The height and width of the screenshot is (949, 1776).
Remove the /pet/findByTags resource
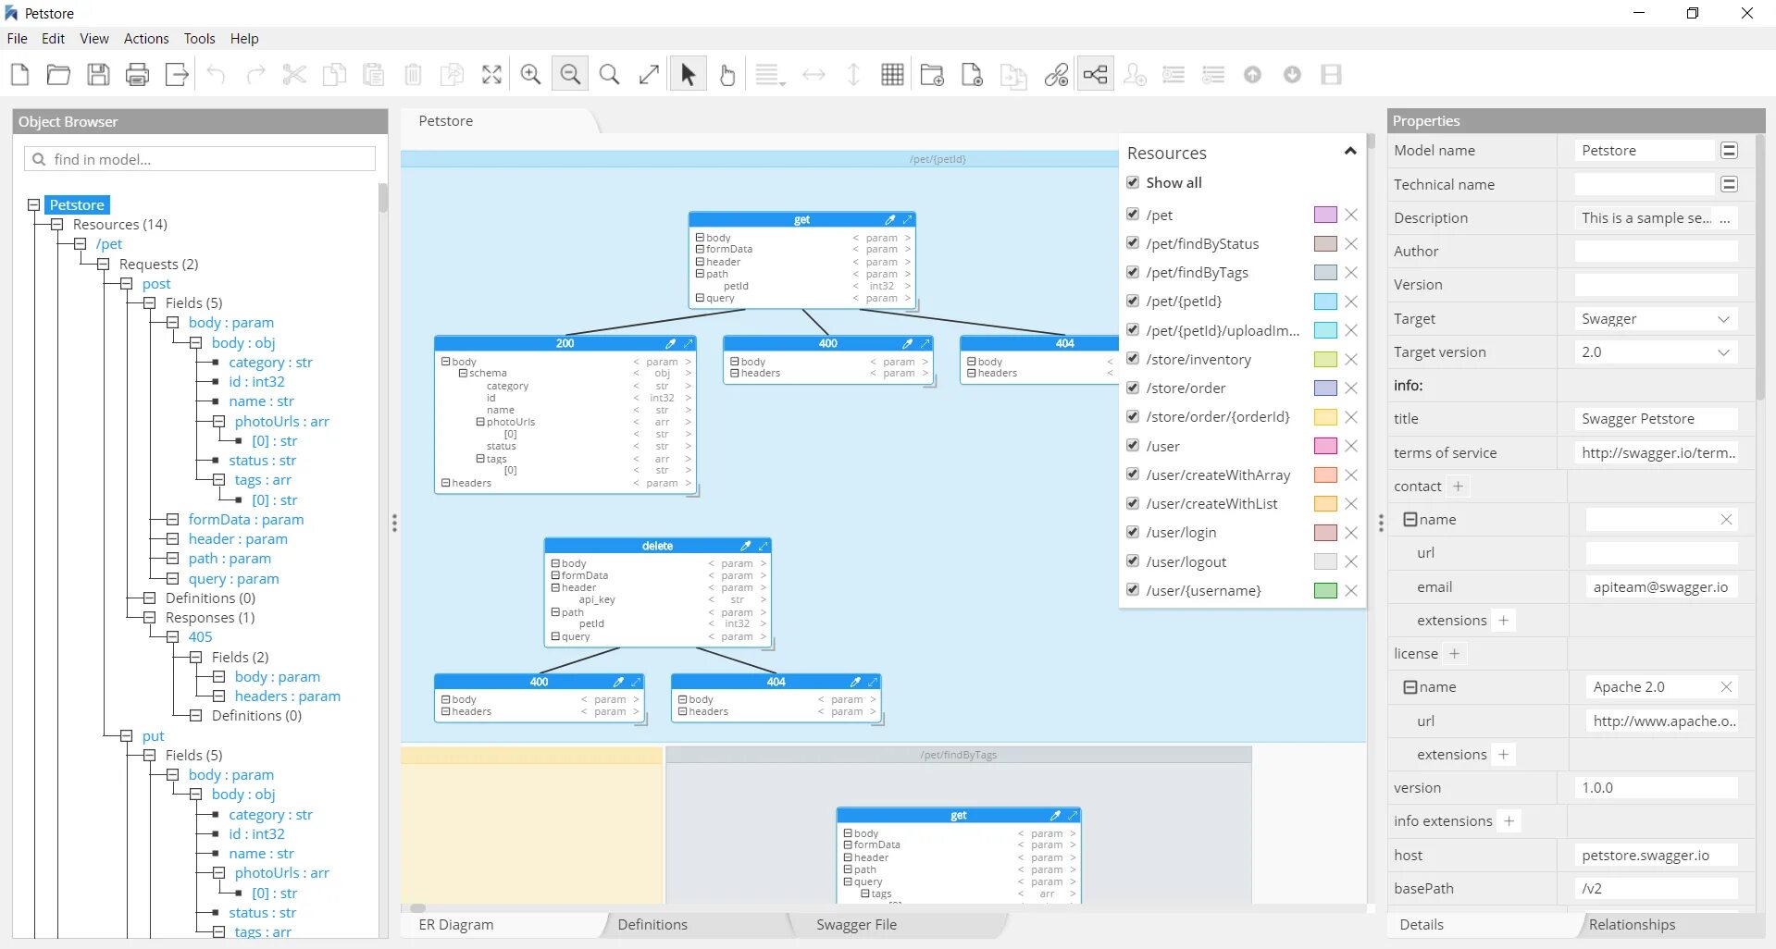point(1350,272)
